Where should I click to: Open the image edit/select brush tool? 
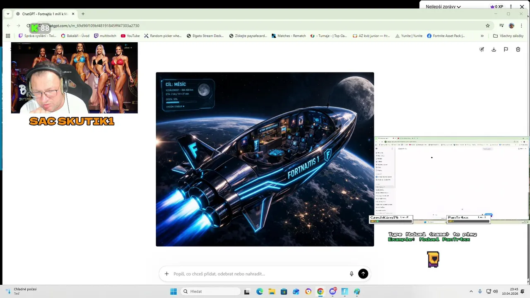point(482,49)
